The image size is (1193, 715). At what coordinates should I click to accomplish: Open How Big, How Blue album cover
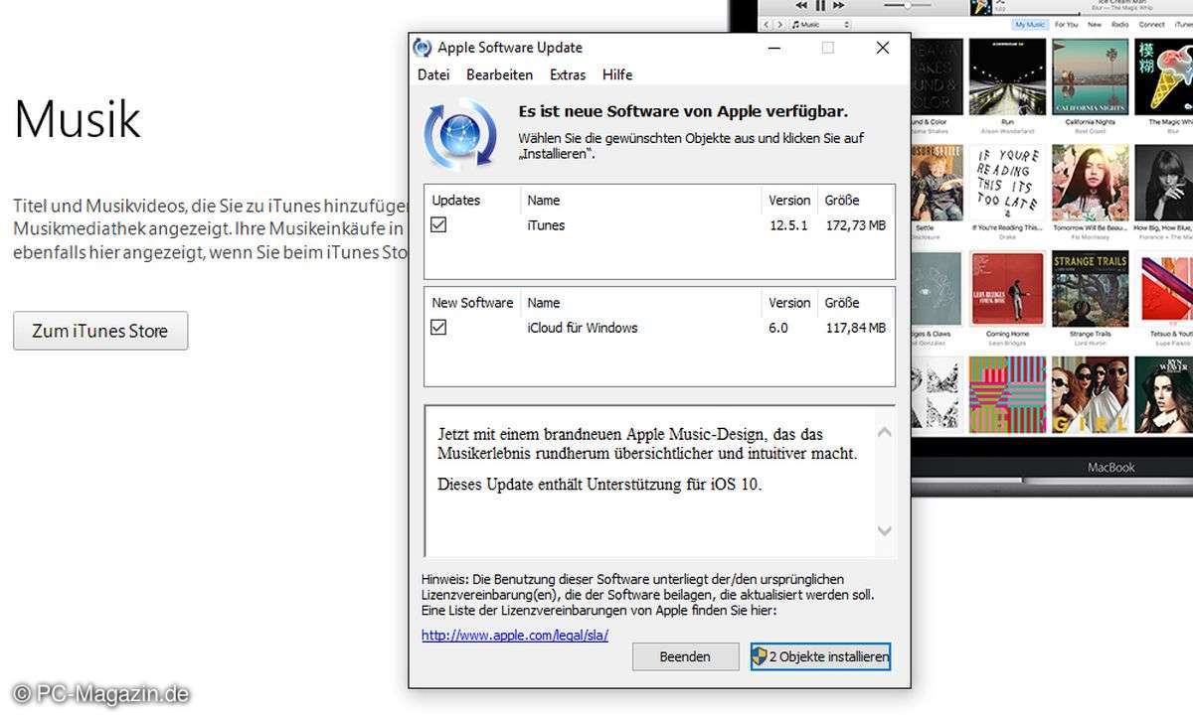coord(1164,183)
